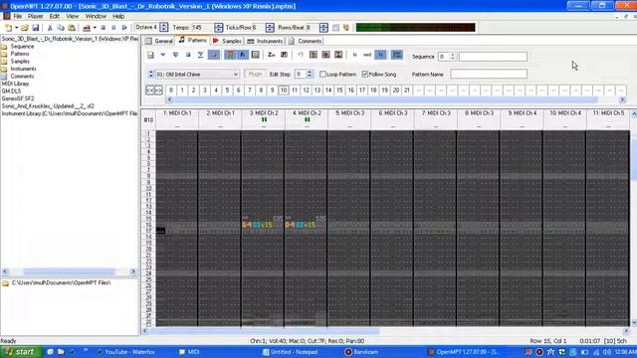Start song playback with the play icon
The height and width of the screenshot is (358, 637).
124,28
